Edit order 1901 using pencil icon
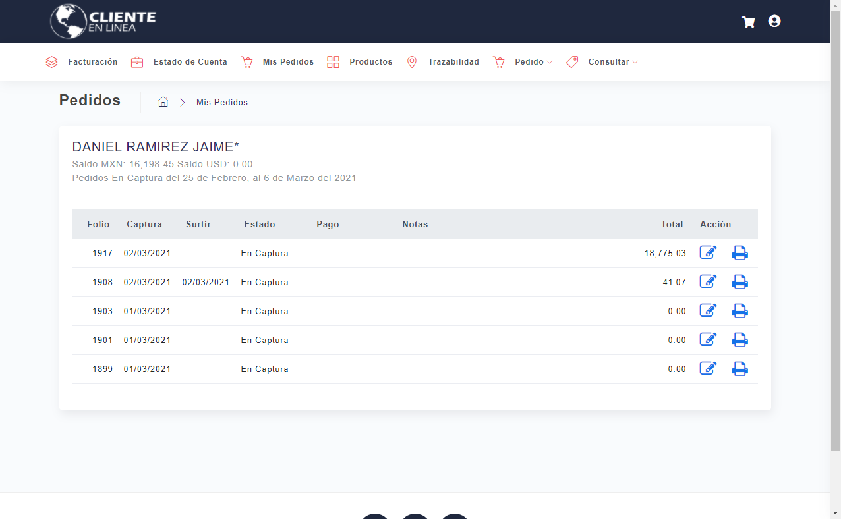This screenshot has height=519, width=841. pyautogui.click(x=708, y=340)
